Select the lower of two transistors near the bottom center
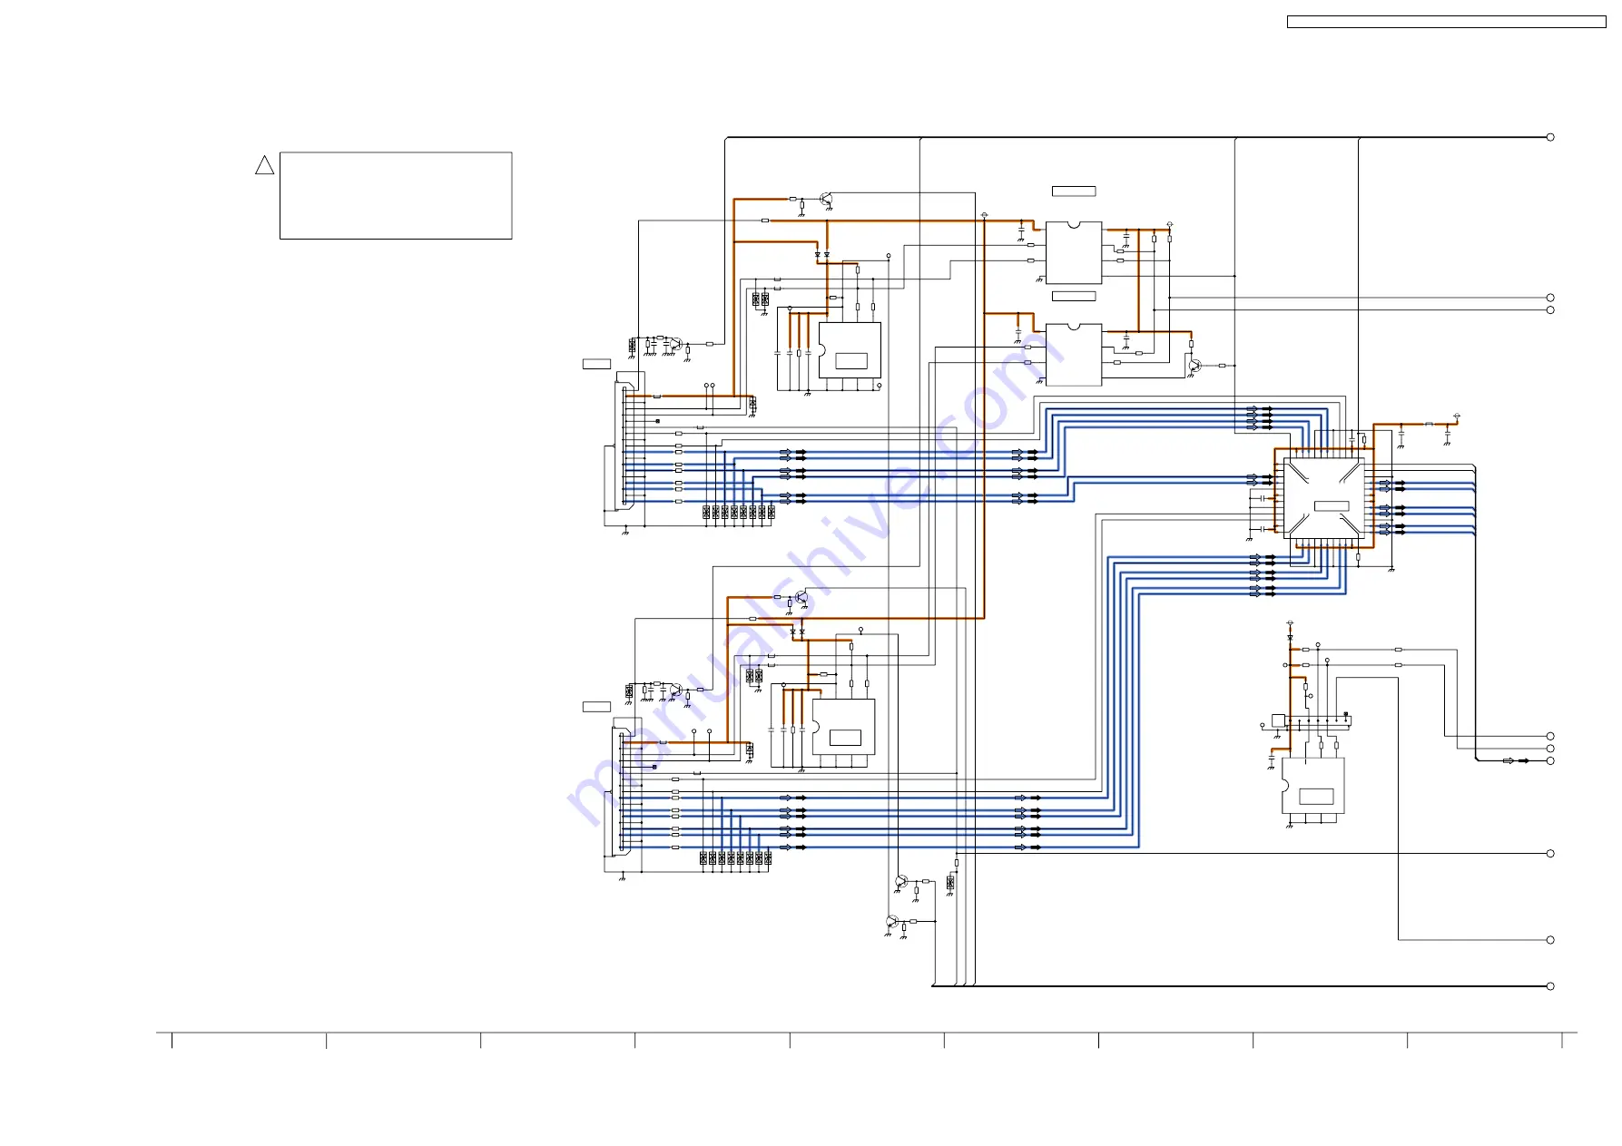 tap(891, 922)
